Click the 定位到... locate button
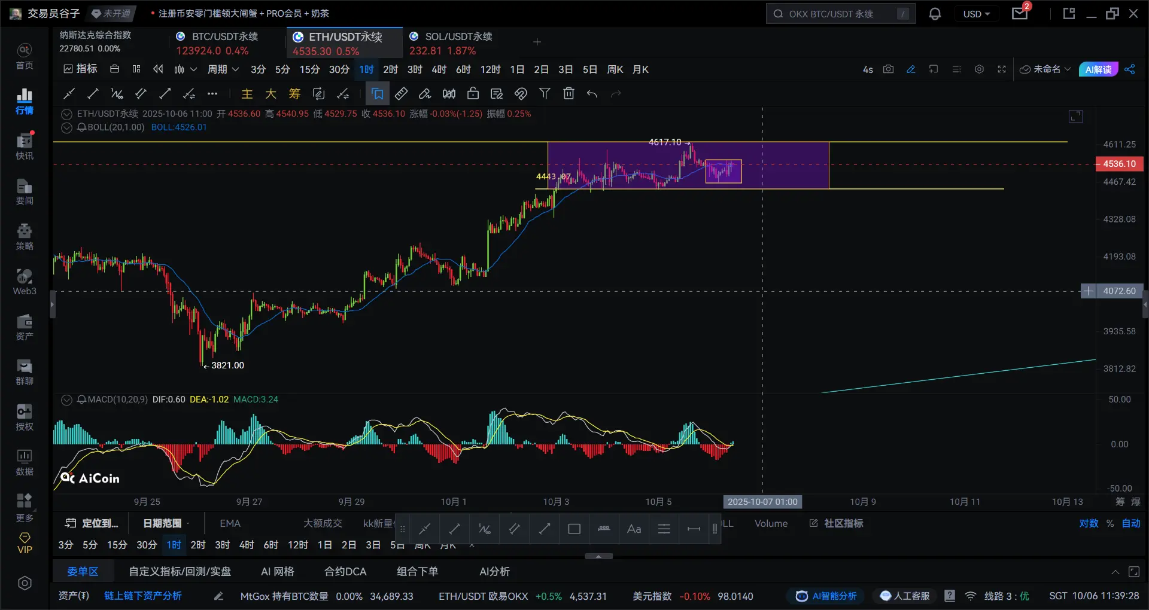1149x610 pixels. tap(92, 523)
